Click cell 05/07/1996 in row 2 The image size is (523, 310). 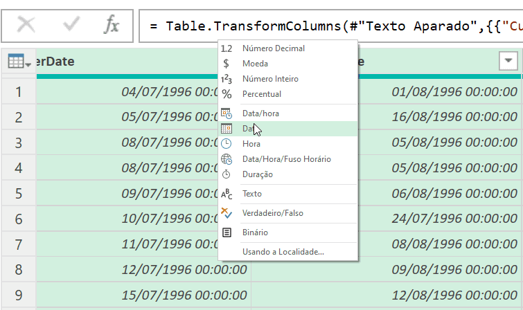click(x=127, y=118)
